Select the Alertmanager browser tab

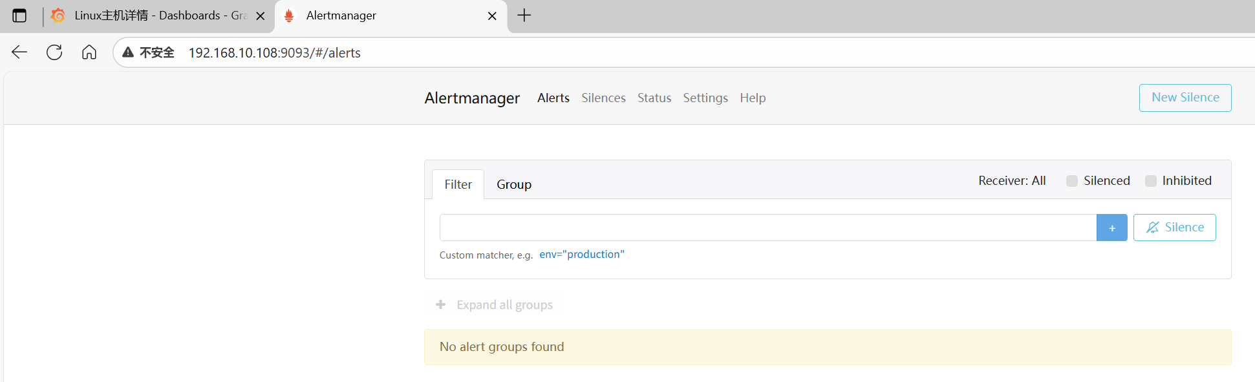(391, 16)
